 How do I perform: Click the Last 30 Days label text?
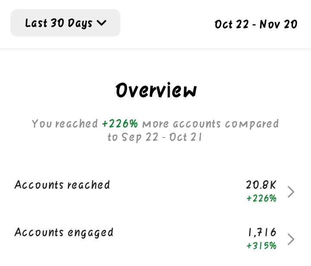[x=58, y=23]
